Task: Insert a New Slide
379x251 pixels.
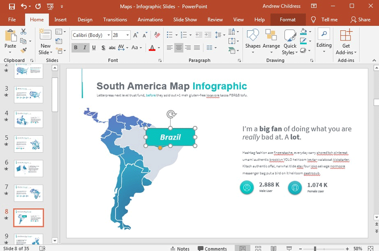Action: coord(45,36)
